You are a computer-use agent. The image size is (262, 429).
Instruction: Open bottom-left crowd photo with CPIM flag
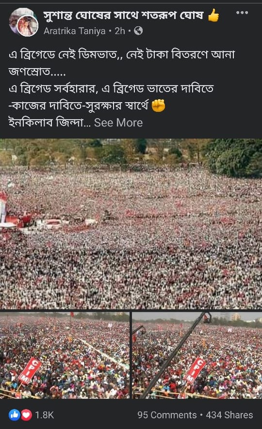coord(65,355)
